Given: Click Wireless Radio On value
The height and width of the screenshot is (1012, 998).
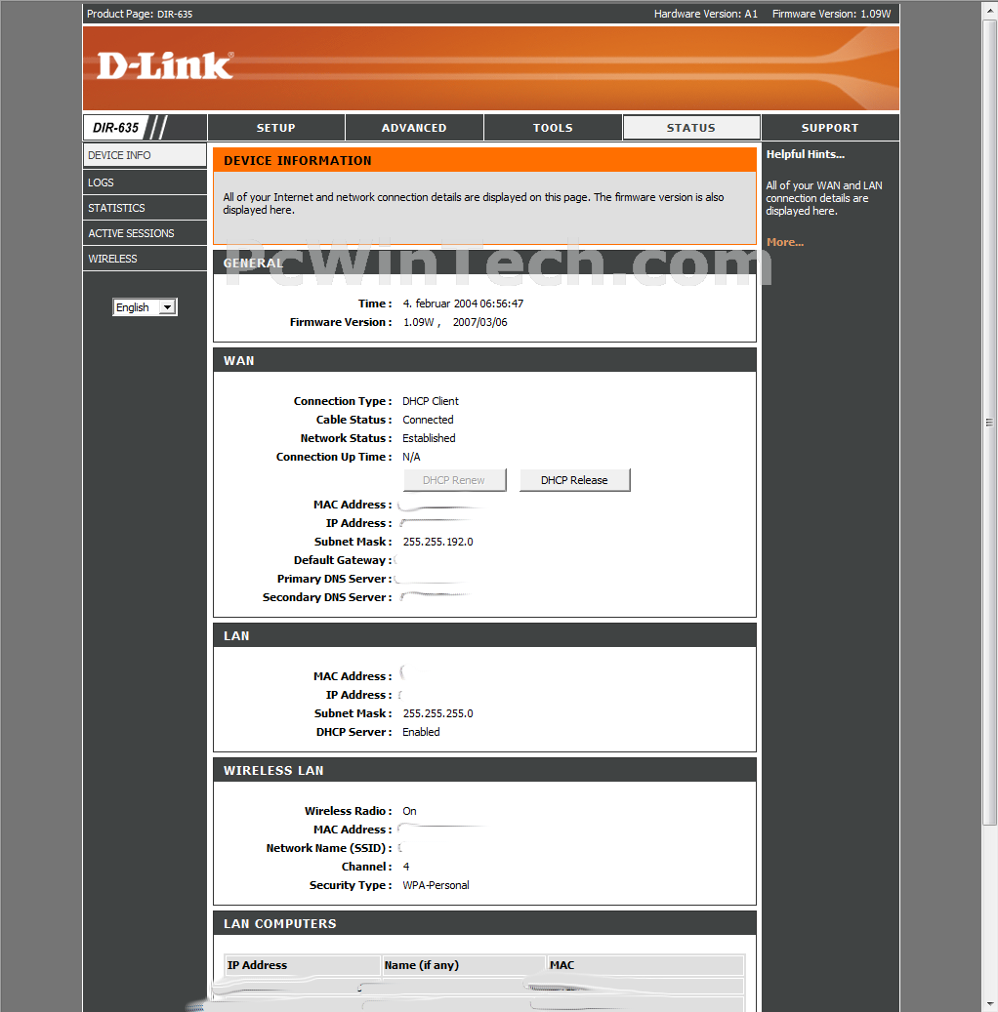Looking at the screenshot, I should point(409,811).
